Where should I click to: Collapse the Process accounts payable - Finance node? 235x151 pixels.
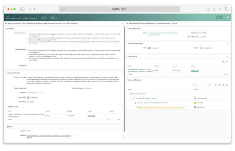click(x=131, y=98)
